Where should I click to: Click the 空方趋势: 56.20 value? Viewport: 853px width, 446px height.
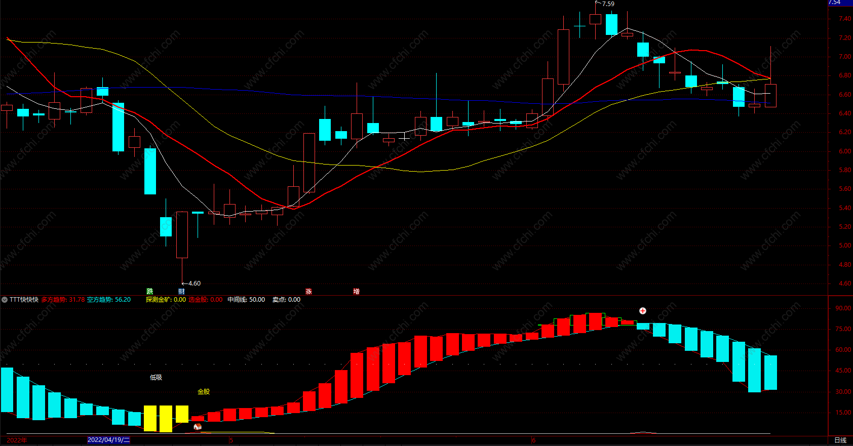(x=108, y=300)
